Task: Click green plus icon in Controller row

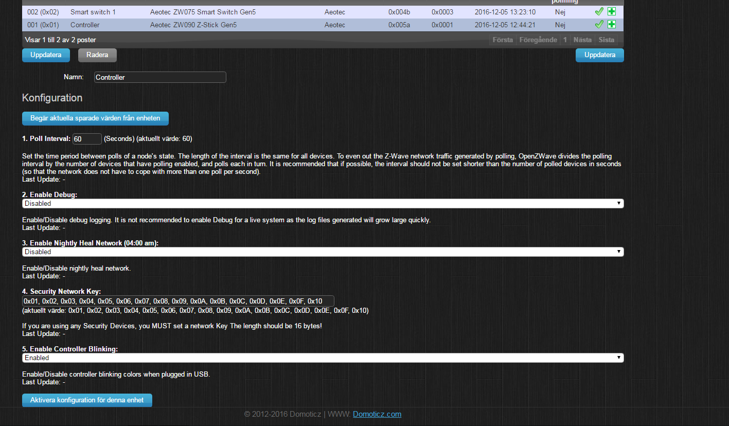Action: click(611, 24)
